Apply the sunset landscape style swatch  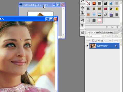pos(100,15)
